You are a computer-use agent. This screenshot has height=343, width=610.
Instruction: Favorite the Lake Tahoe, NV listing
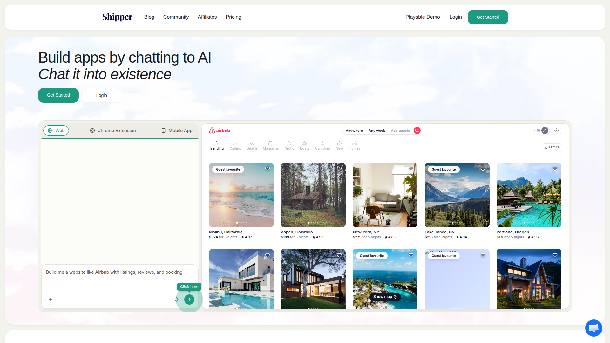(x=483, y=169)
